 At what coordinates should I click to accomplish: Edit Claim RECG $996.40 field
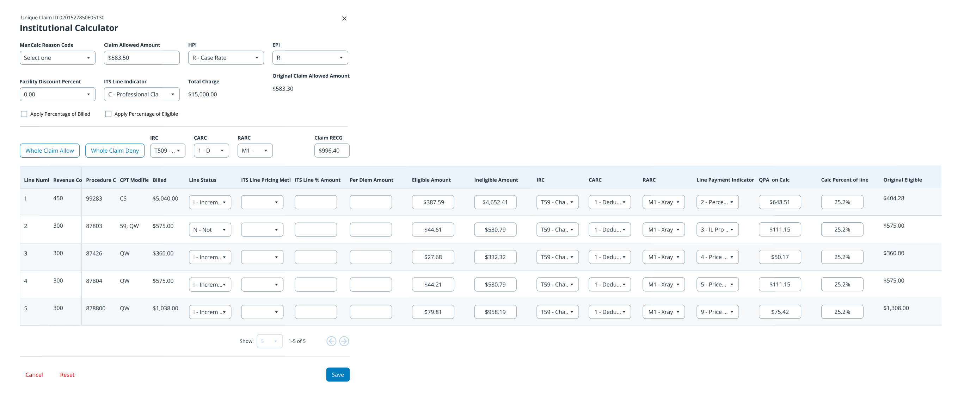[x=332, y=151]
